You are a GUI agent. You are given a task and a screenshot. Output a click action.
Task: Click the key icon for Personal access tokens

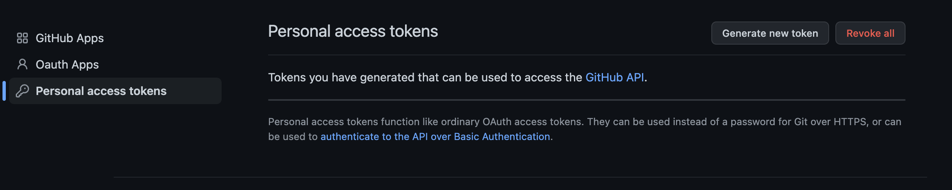(22, 91)
